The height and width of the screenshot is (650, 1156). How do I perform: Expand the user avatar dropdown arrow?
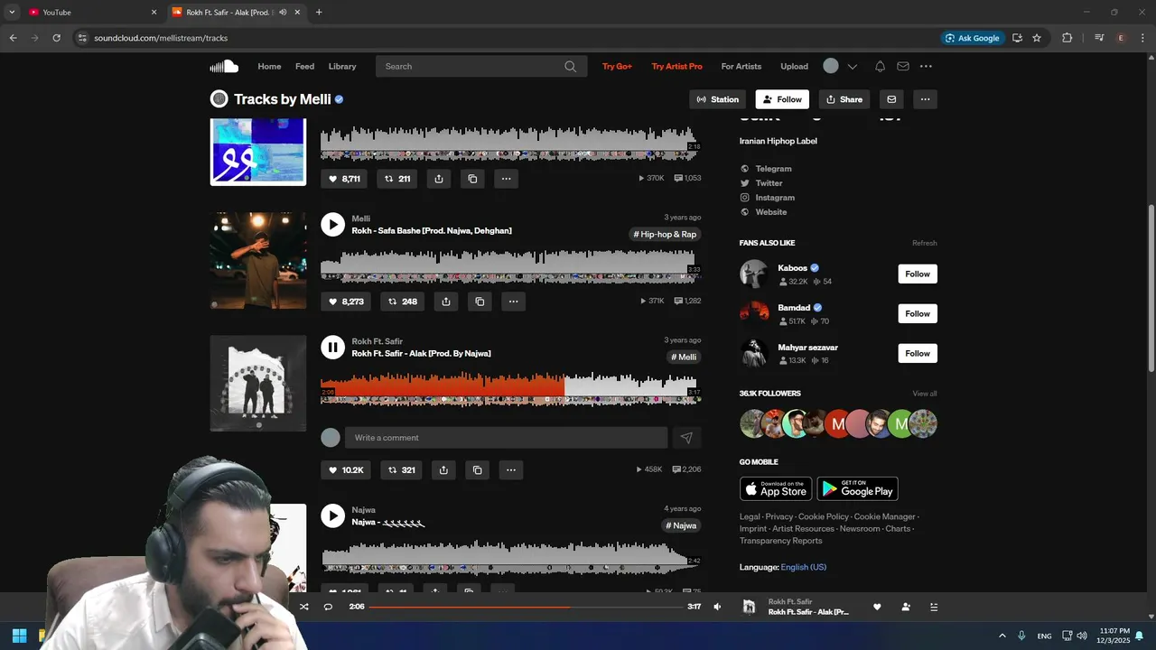click(x=852, y=66)
